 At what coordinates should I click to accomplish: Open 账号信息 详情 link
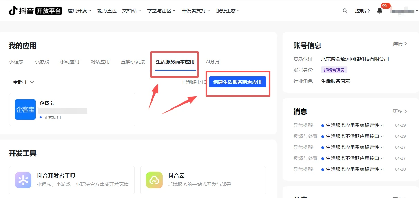coord(400,44)
